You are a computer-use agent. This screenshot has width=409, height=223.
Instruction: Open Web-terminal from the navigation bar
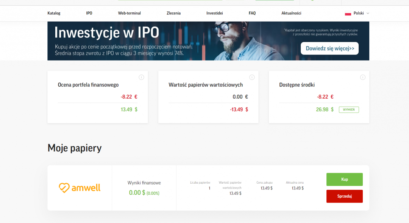(x=129, y=13)
